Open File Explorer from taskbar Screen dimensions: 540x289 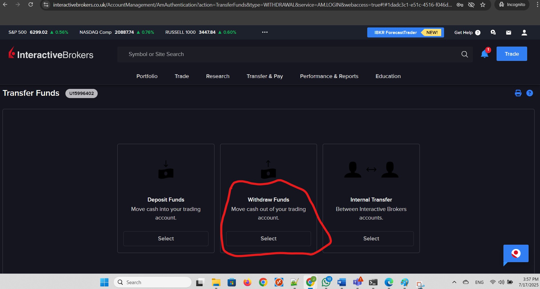tap(216, 282)
